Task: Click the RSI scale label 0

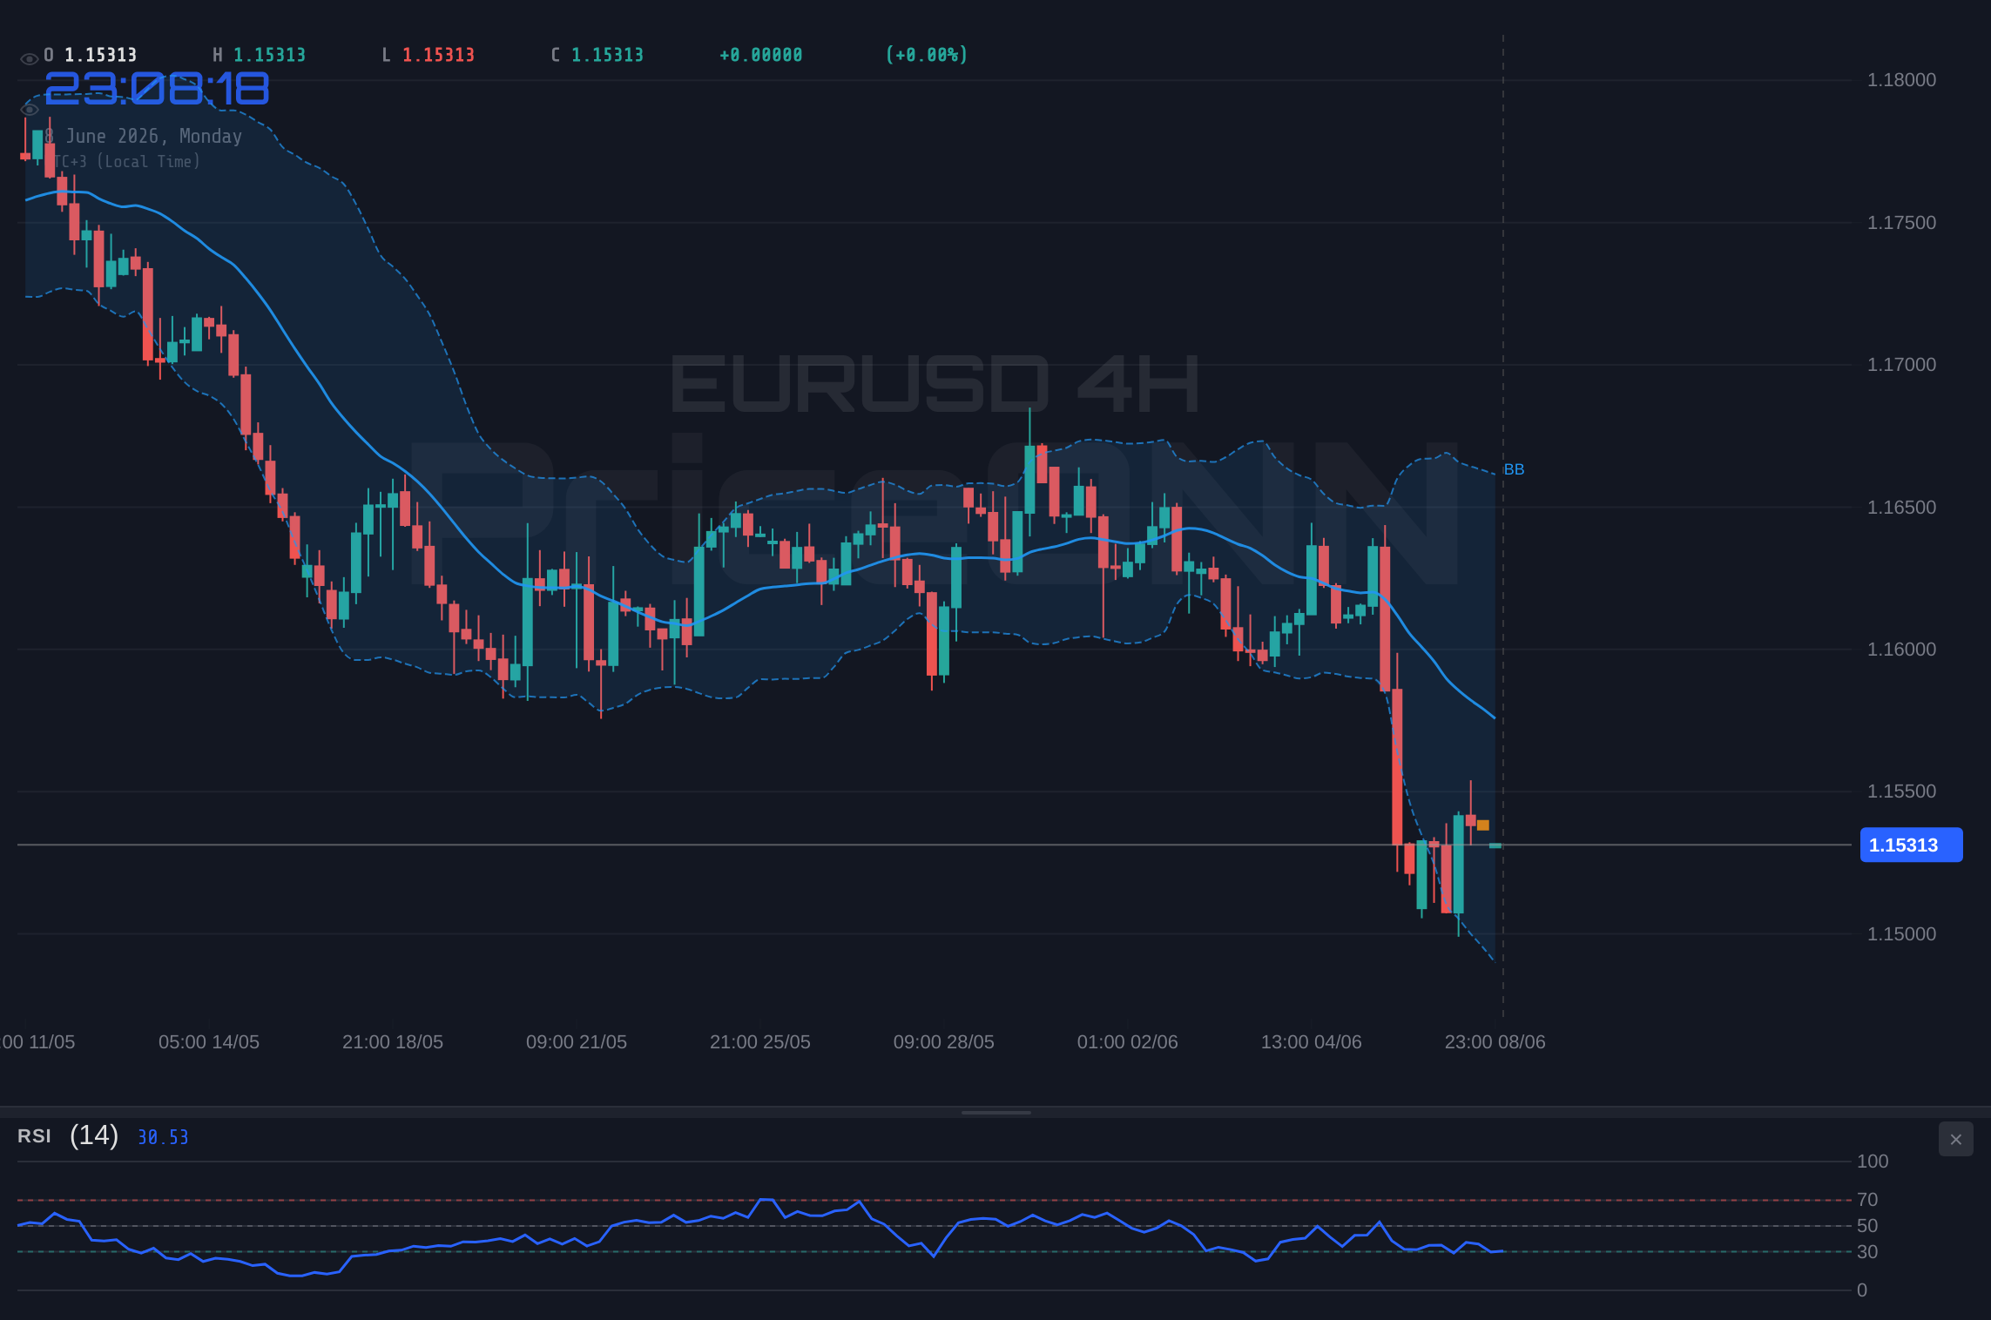Action: point(1862,1290)
